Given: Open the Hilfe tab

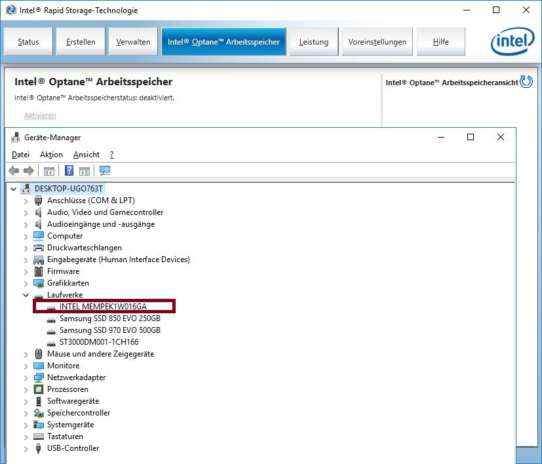Looking at the screenshot, I should click(440, 41).
